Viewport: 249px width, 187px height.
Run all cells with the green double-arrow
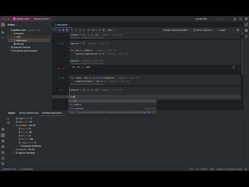coord(96,30)
